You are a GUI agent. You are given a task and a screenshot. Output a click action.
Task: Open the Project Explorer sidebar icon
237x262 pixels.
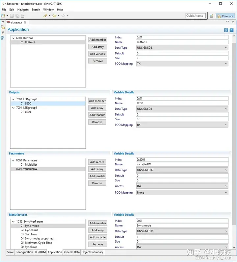pos(3,27)
